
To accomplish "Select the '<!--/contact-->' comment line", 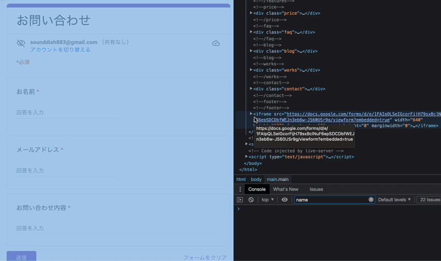I will click(x=272, y=95).
